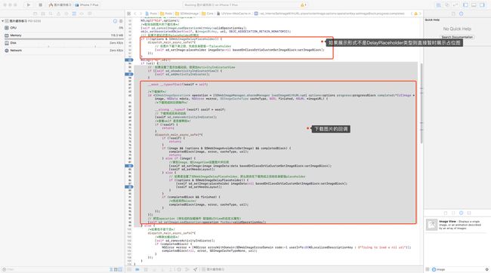Screen dimensions: 491x273
Task: Click the editor vertical scrollbar
Action: (422, 103)
